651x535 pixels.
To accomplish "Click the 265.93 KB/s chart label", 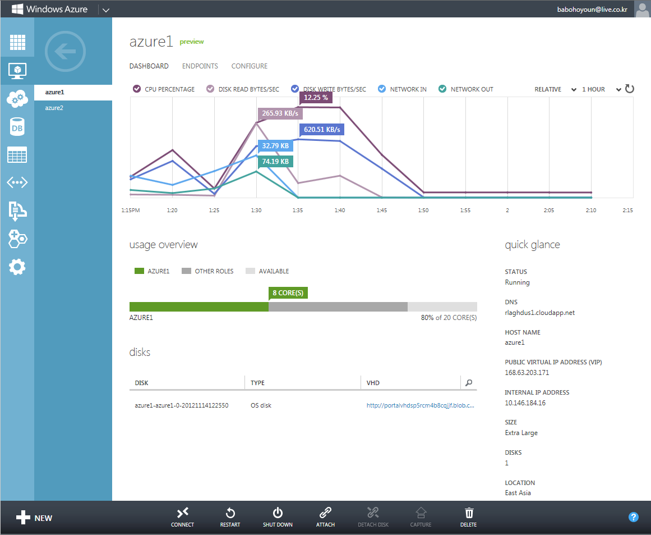I will [280, 113].
